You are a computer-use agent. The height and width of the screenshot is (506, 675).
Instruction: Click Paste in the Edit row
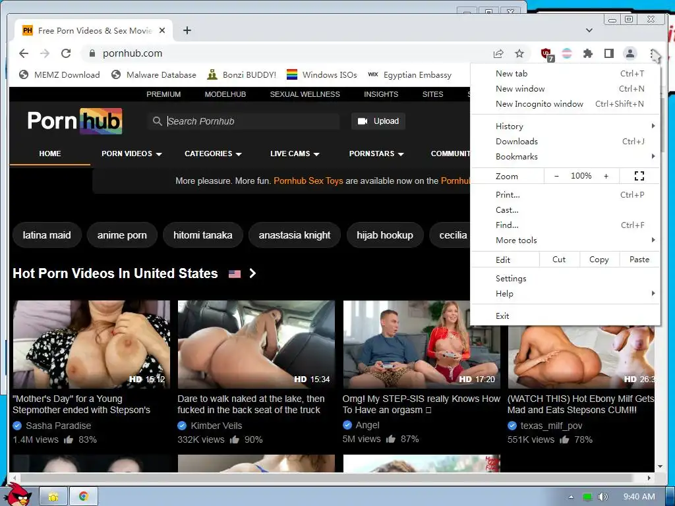coord(639,260)
